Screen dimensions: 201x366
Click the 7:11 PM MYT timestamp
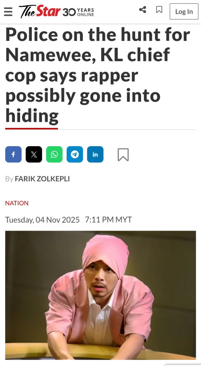click(x=108, y=220)
